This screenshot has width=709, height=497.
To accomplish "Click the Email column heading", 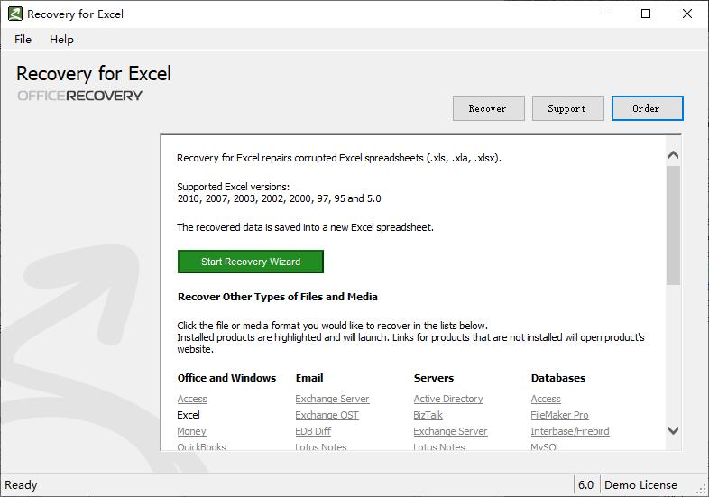I will 309,378.
